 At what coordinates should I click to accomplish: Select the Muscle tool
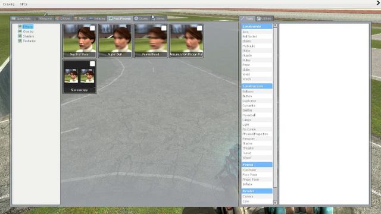(x=257, y=55)
